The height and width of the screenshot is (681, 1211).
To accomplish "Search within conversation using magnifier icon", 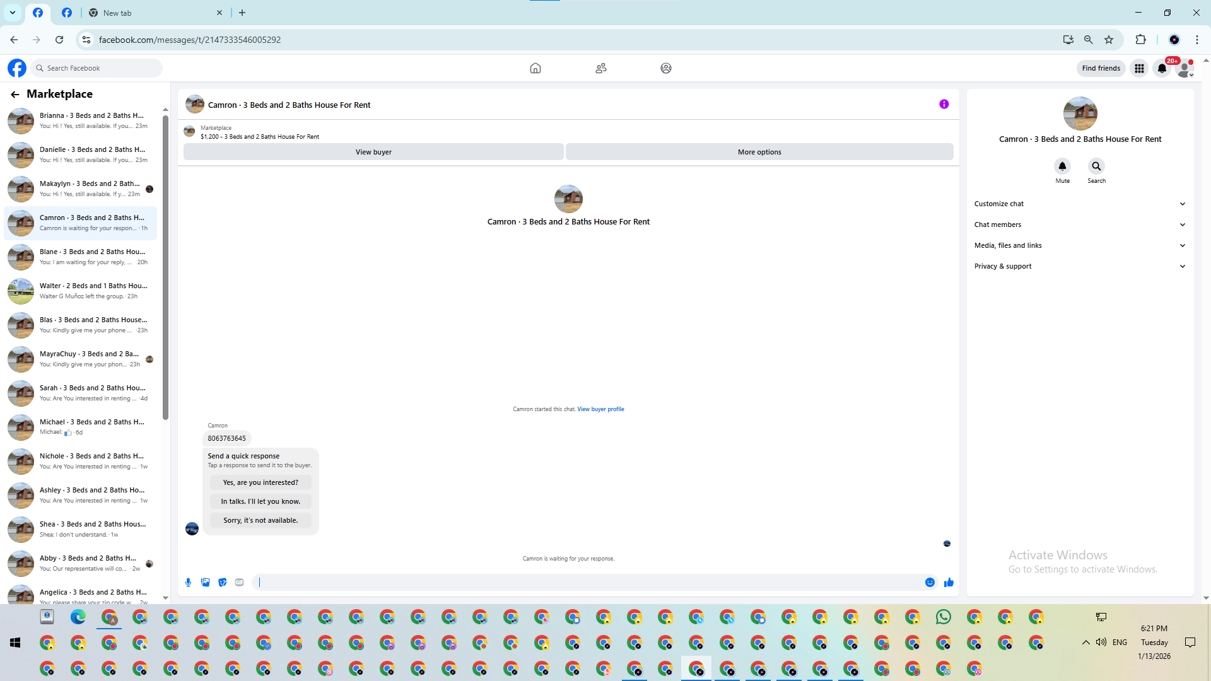I will click(1096, 166).
